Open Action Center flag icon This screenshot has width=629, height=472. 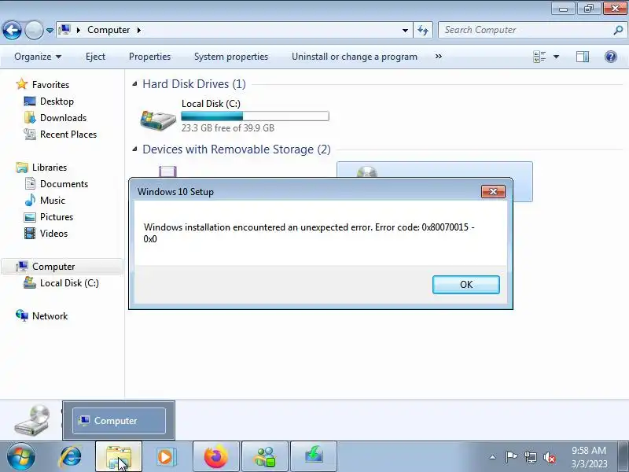tap(511, 457)
